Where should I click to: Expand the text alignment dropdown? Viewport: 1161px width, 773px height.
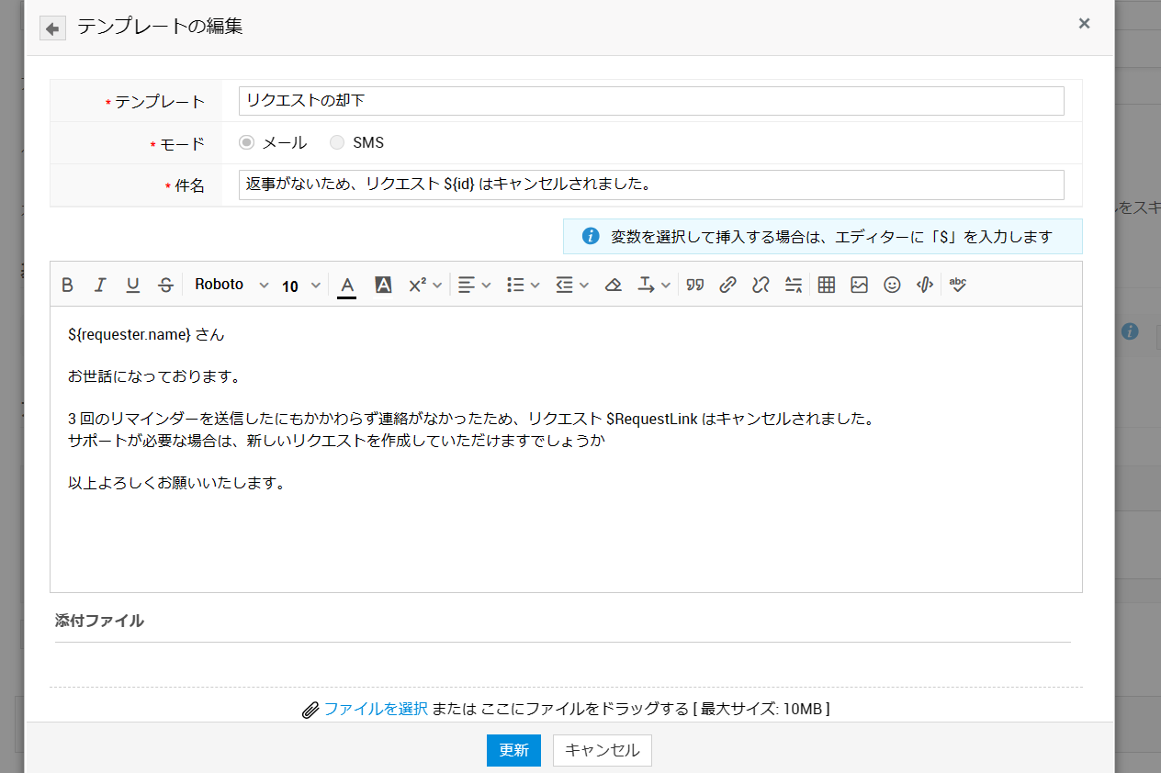point(475,285)
